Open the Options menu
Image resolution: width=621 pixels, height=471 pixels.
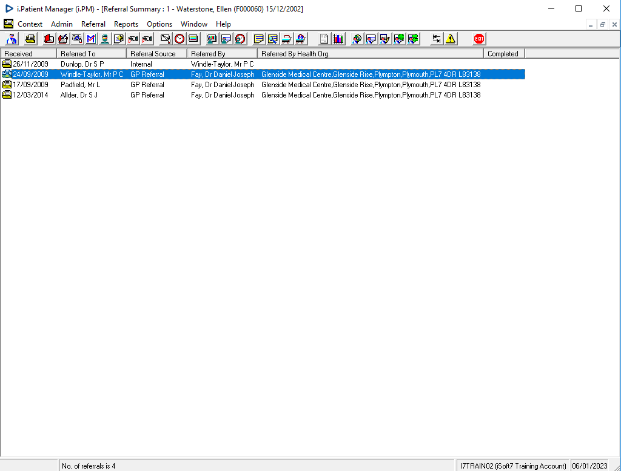coord(159,24)
